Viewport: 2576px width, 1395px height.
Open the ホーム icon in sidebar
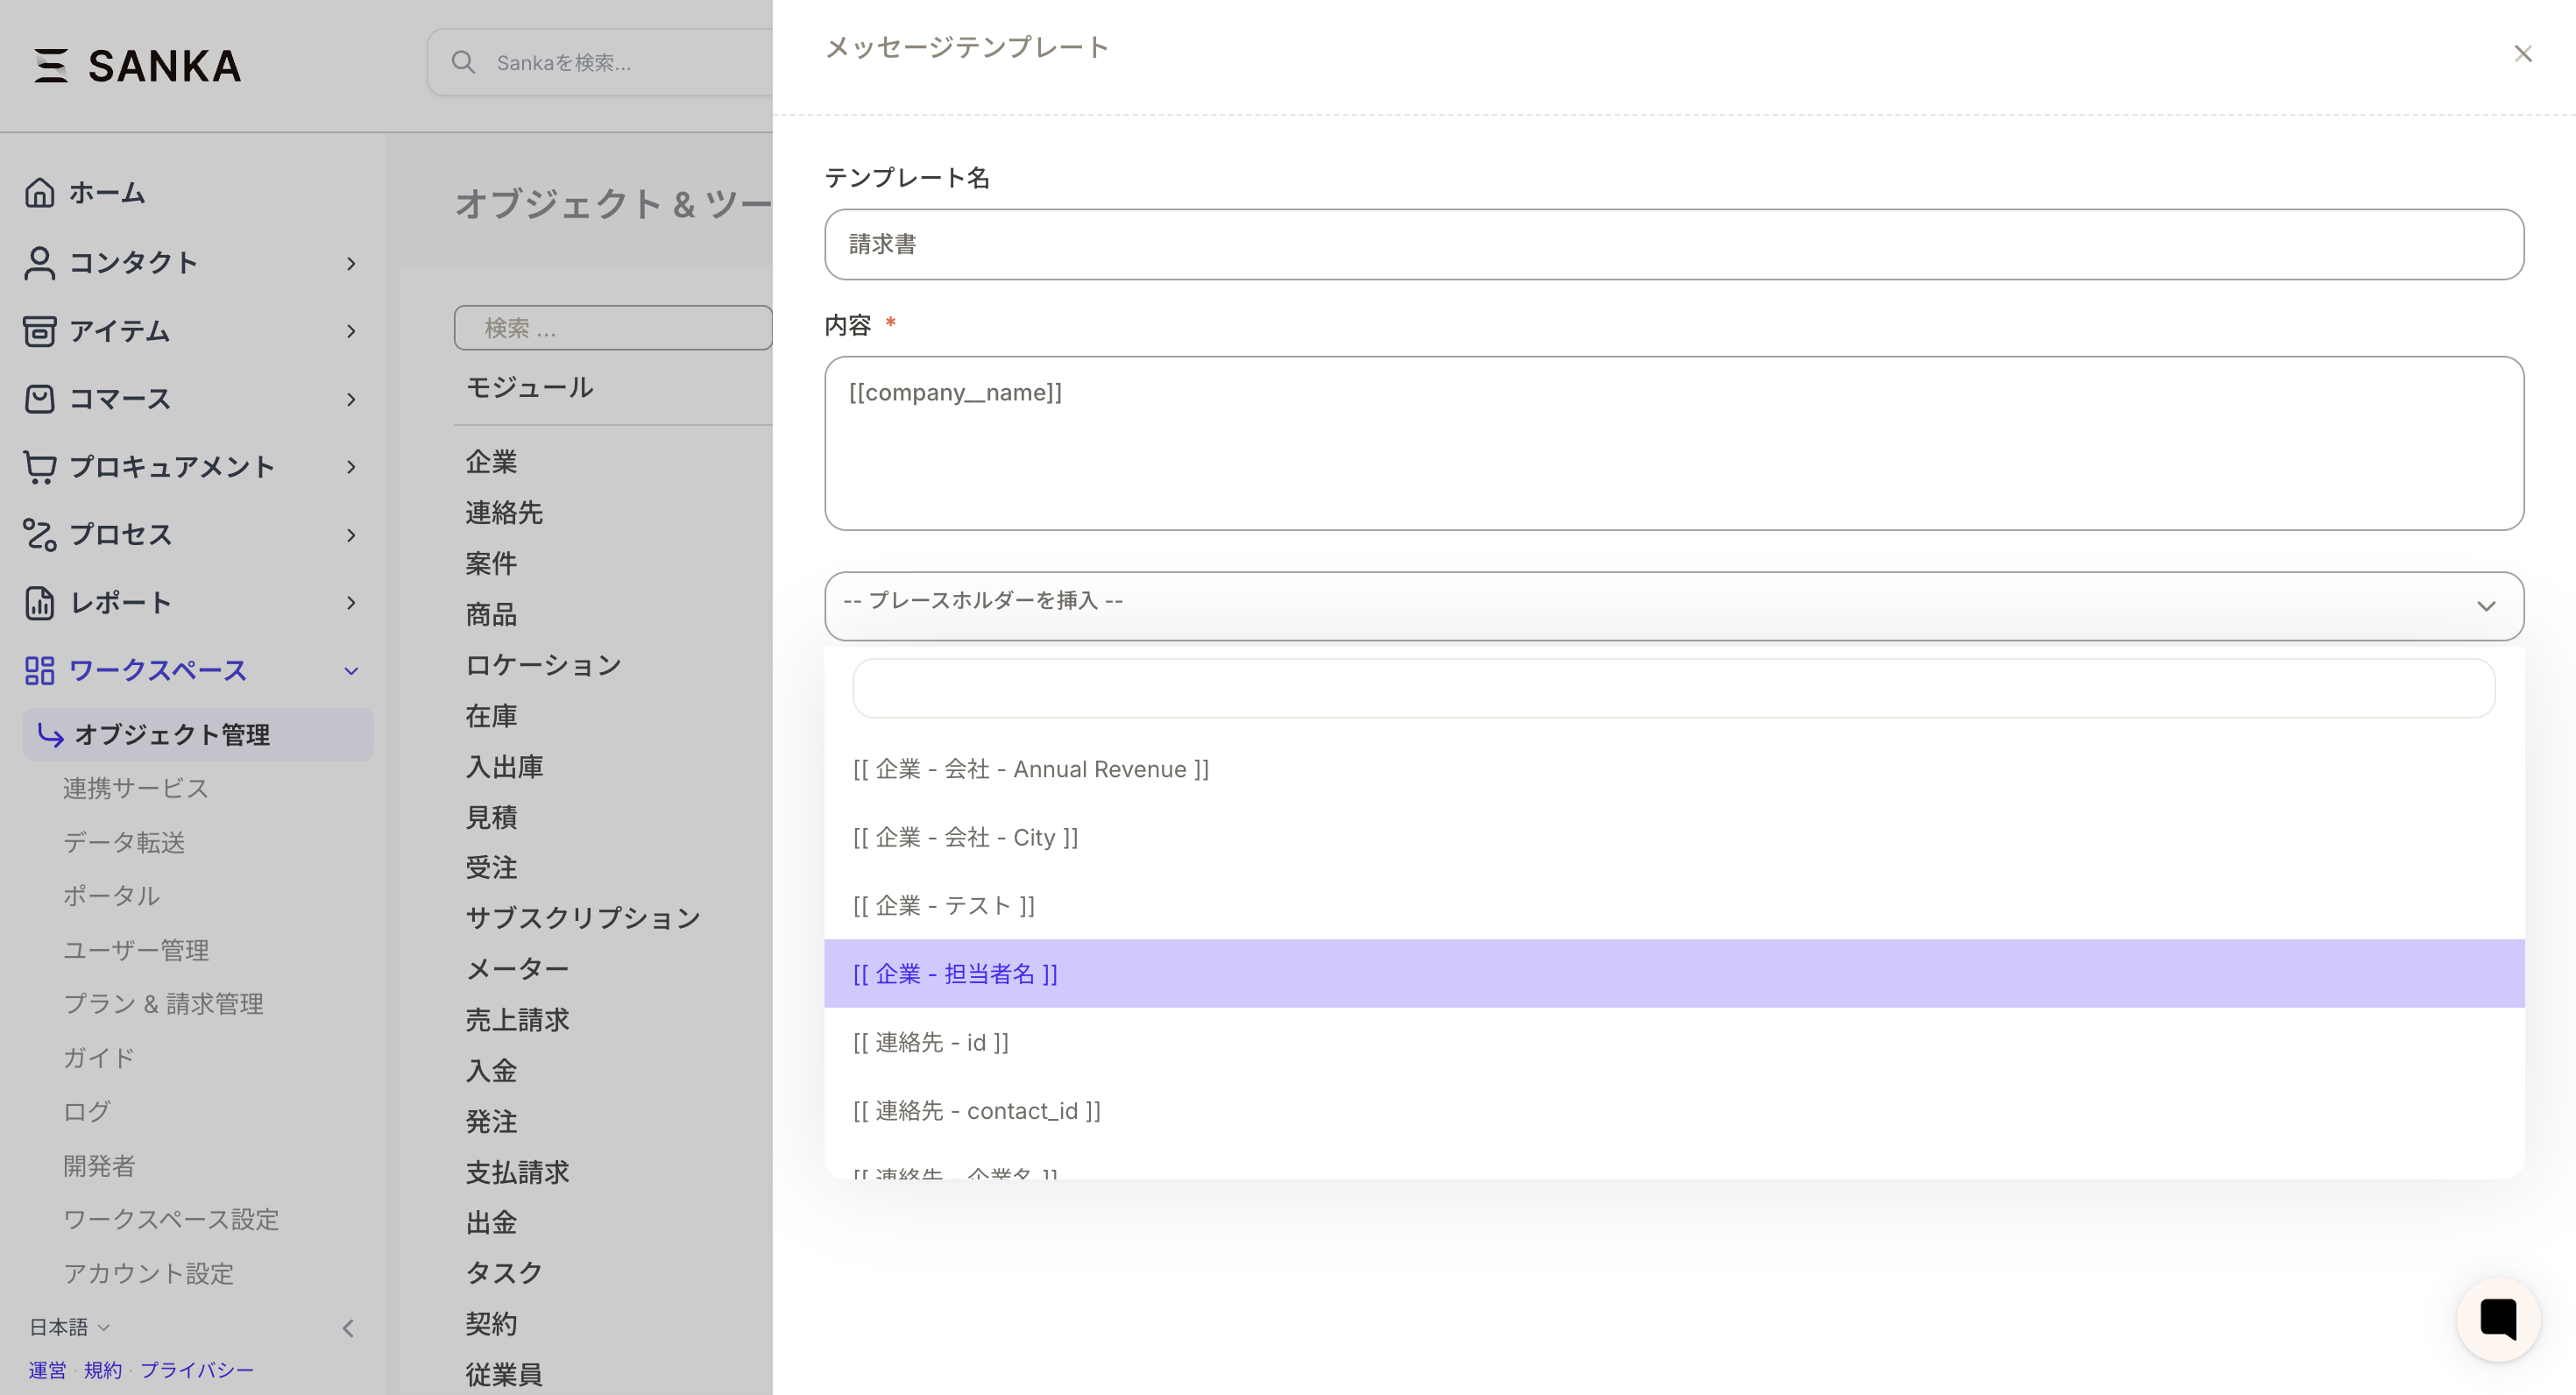coord(40,192)
